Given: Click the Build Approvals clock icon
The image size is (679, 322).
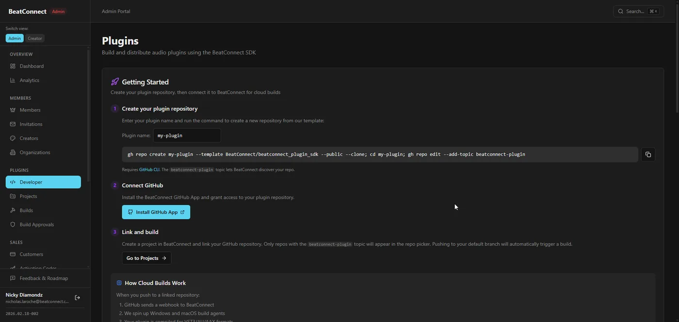Looking at the screenshot, I should pos(13,225).
